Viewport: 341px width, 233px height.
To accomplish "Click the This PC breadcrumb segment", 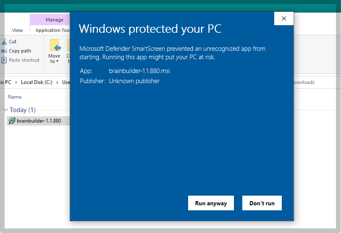I will (x=5, y=82).
